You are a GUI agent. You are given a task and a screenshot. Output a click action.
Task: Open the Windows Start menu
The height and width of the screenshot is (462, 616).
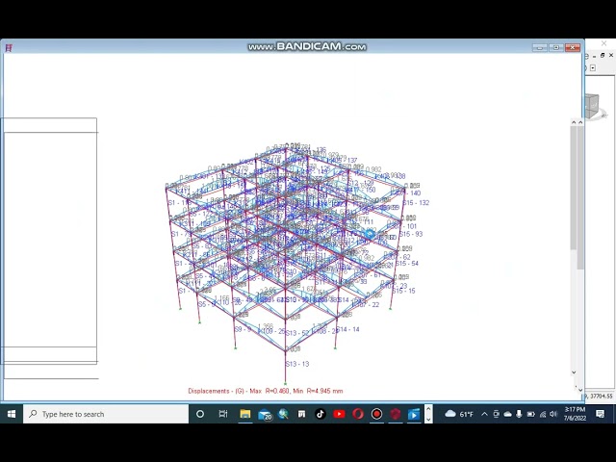[x=12, y=414]
